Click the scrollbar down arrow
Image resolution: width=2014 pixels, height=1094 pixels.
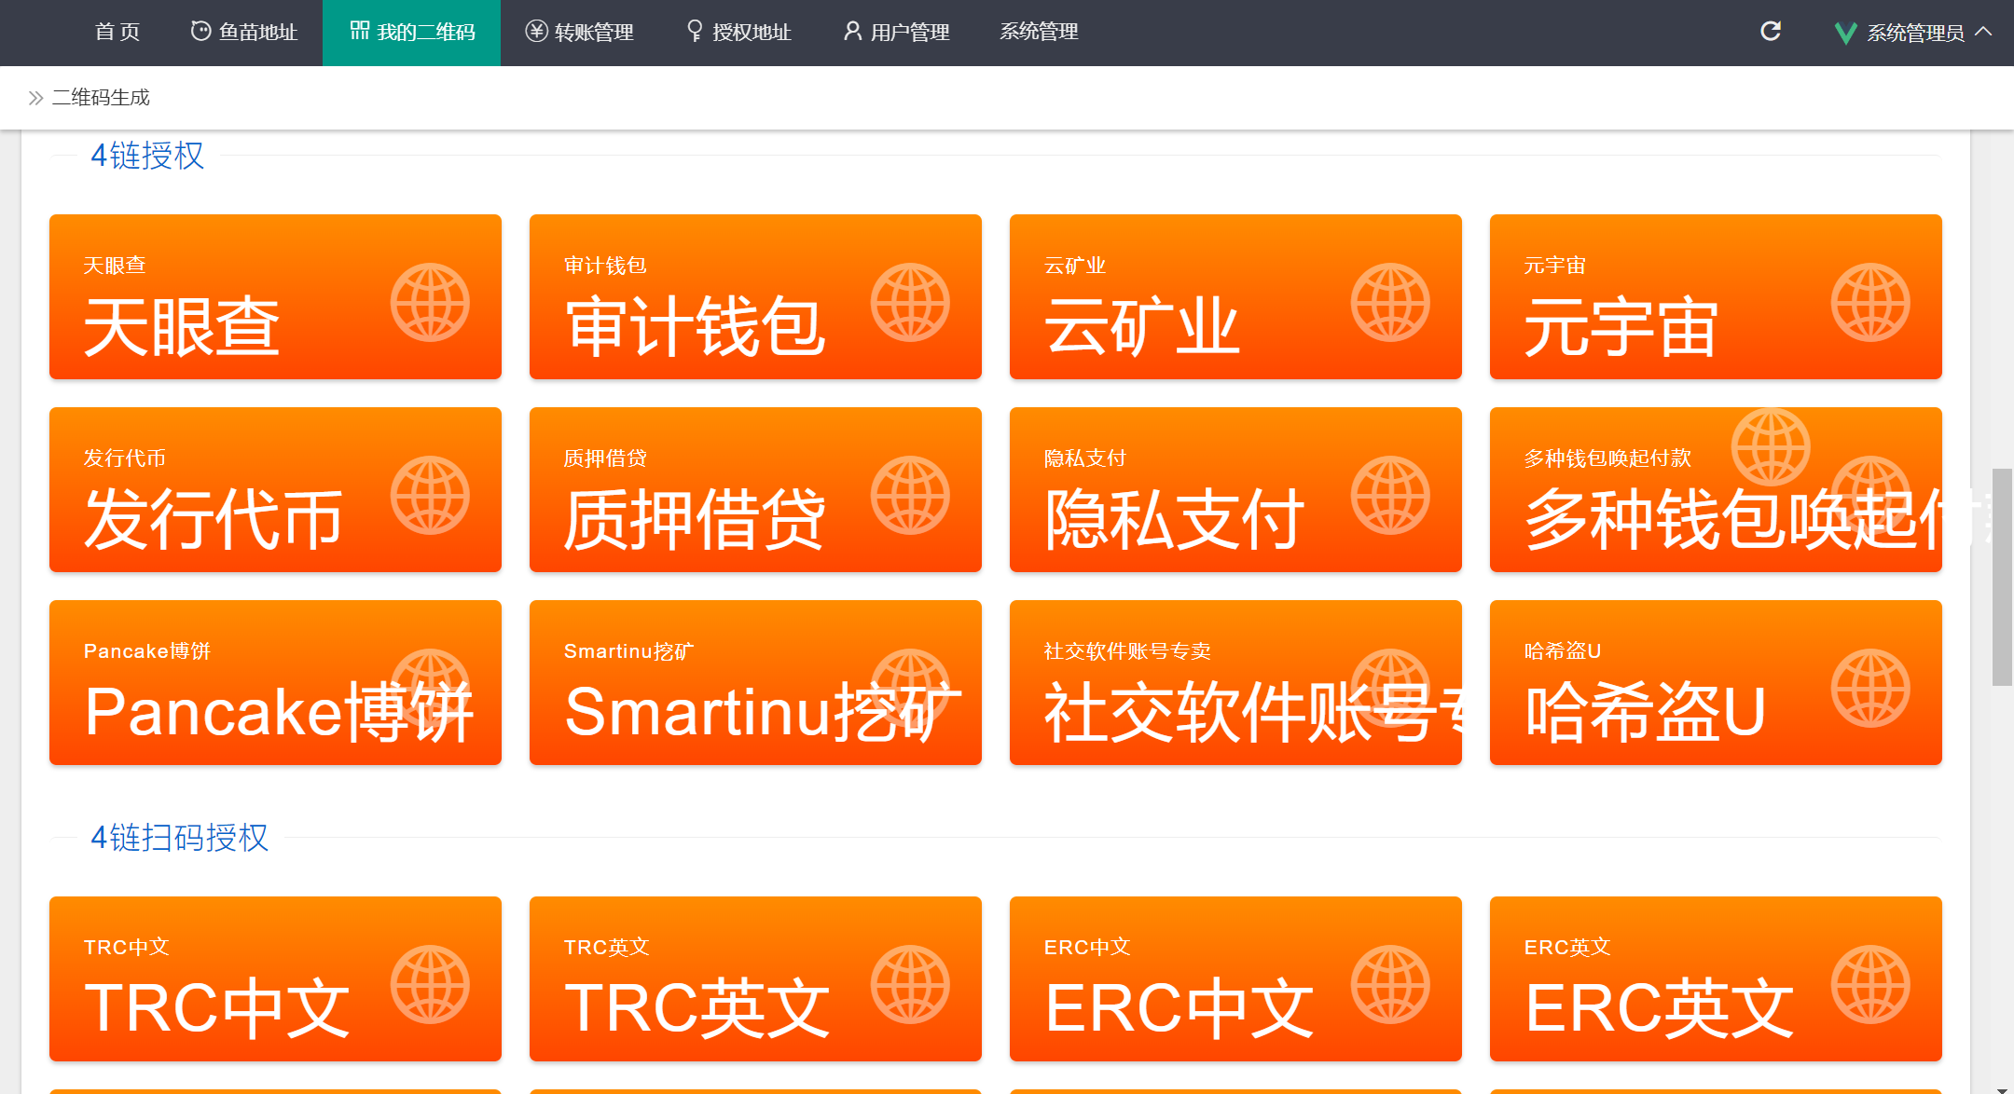pos(2002,1088)
